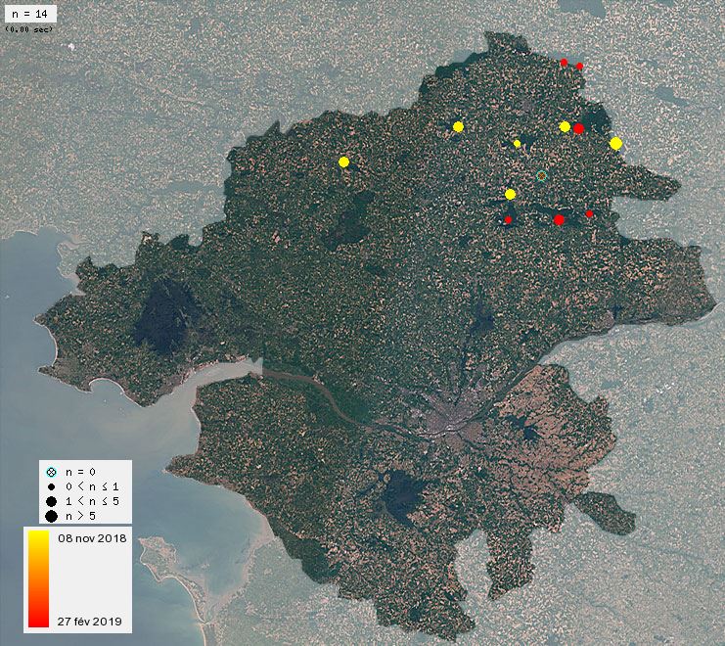The height and width of the screenshot is (646, 725).
Task: Click the yellow marker directly left of the large red one
Action: [x=565, y=126]
